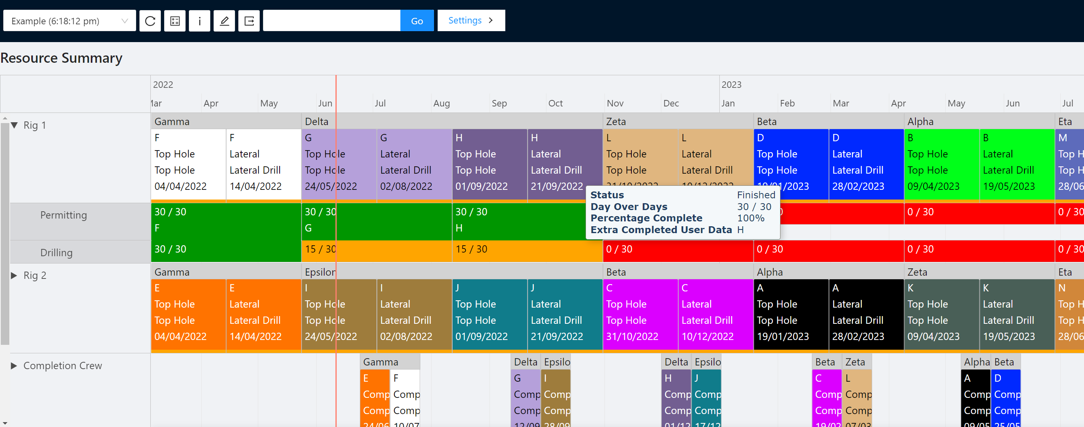Click the blue Go button
The image size is (1084, 427).
click(417, 21)
